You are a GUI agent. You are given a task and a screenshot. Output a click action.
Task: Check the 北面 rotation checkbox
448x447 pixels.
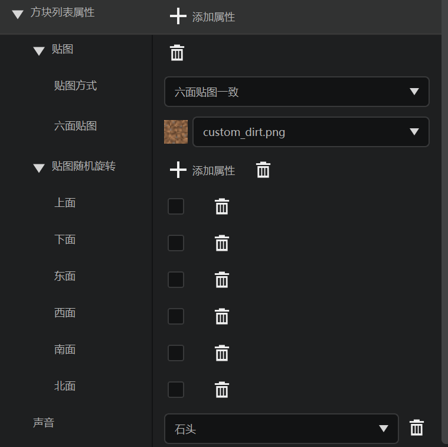176,390
